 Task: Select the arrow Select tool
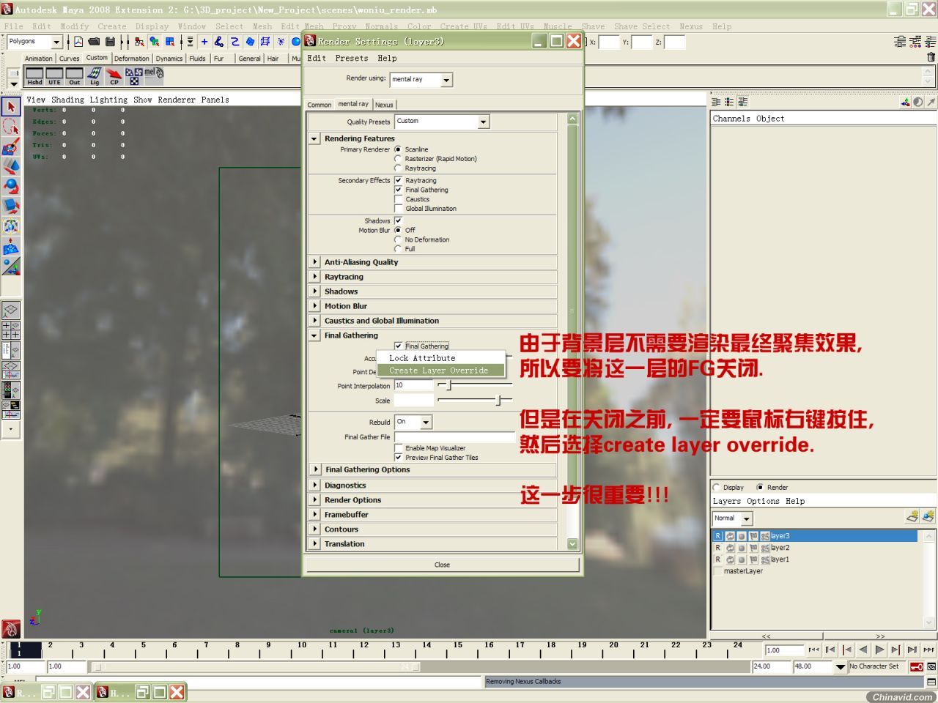pos(11,107)
